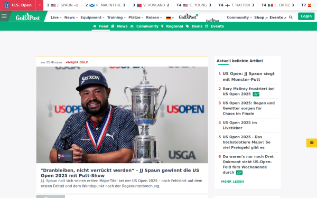Expand the red U.S. Open leaderboard dropdown arrow
Viewport: 317px width, 198px height.
(x=40, y=5)
